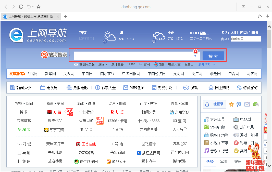Expand the search suggestions dropdown arrow
This screenshot has height=172, width=272.
195,56
